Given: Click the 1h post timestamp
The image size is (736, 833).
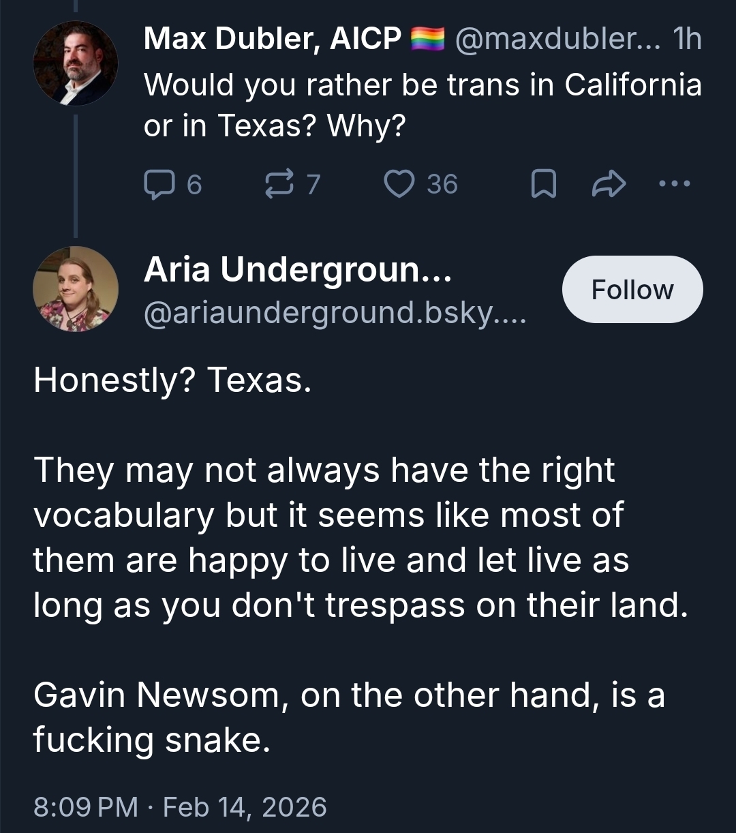Looking at the screenshot, I should coord(686,40).
